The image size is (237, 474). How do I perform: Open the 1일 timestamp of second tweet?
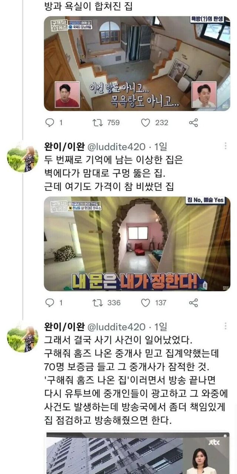161,147
